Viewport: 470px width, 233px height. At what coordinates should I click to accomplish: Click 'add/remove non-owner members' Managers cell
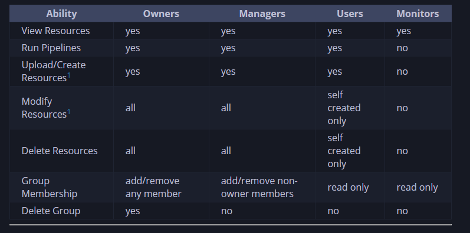tap(259, 187)
